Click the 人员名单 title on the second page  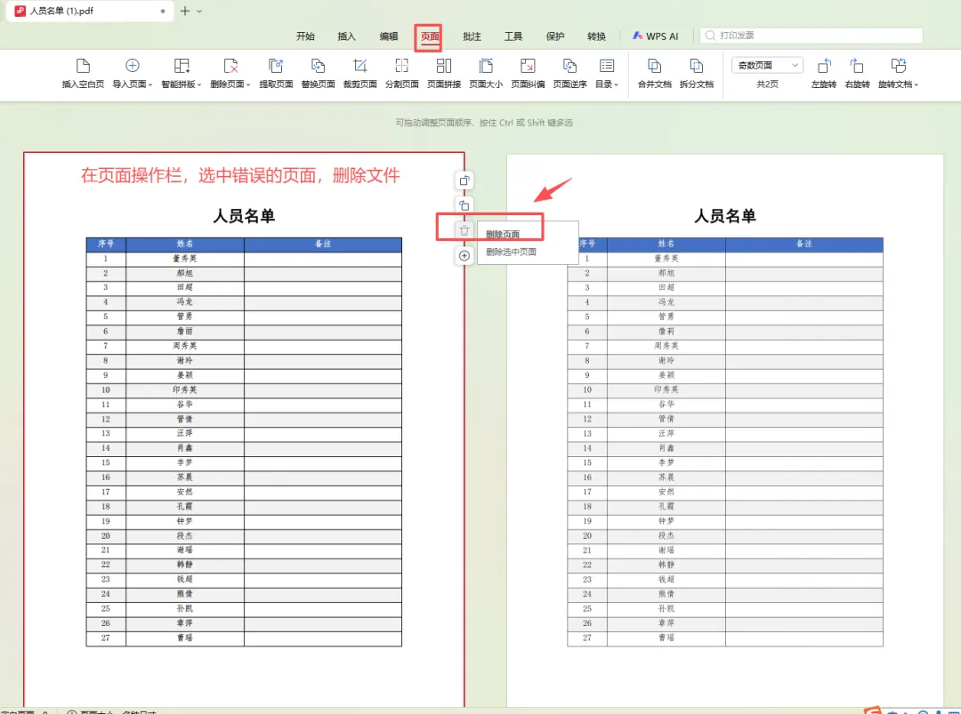click(x=725, y=215)
